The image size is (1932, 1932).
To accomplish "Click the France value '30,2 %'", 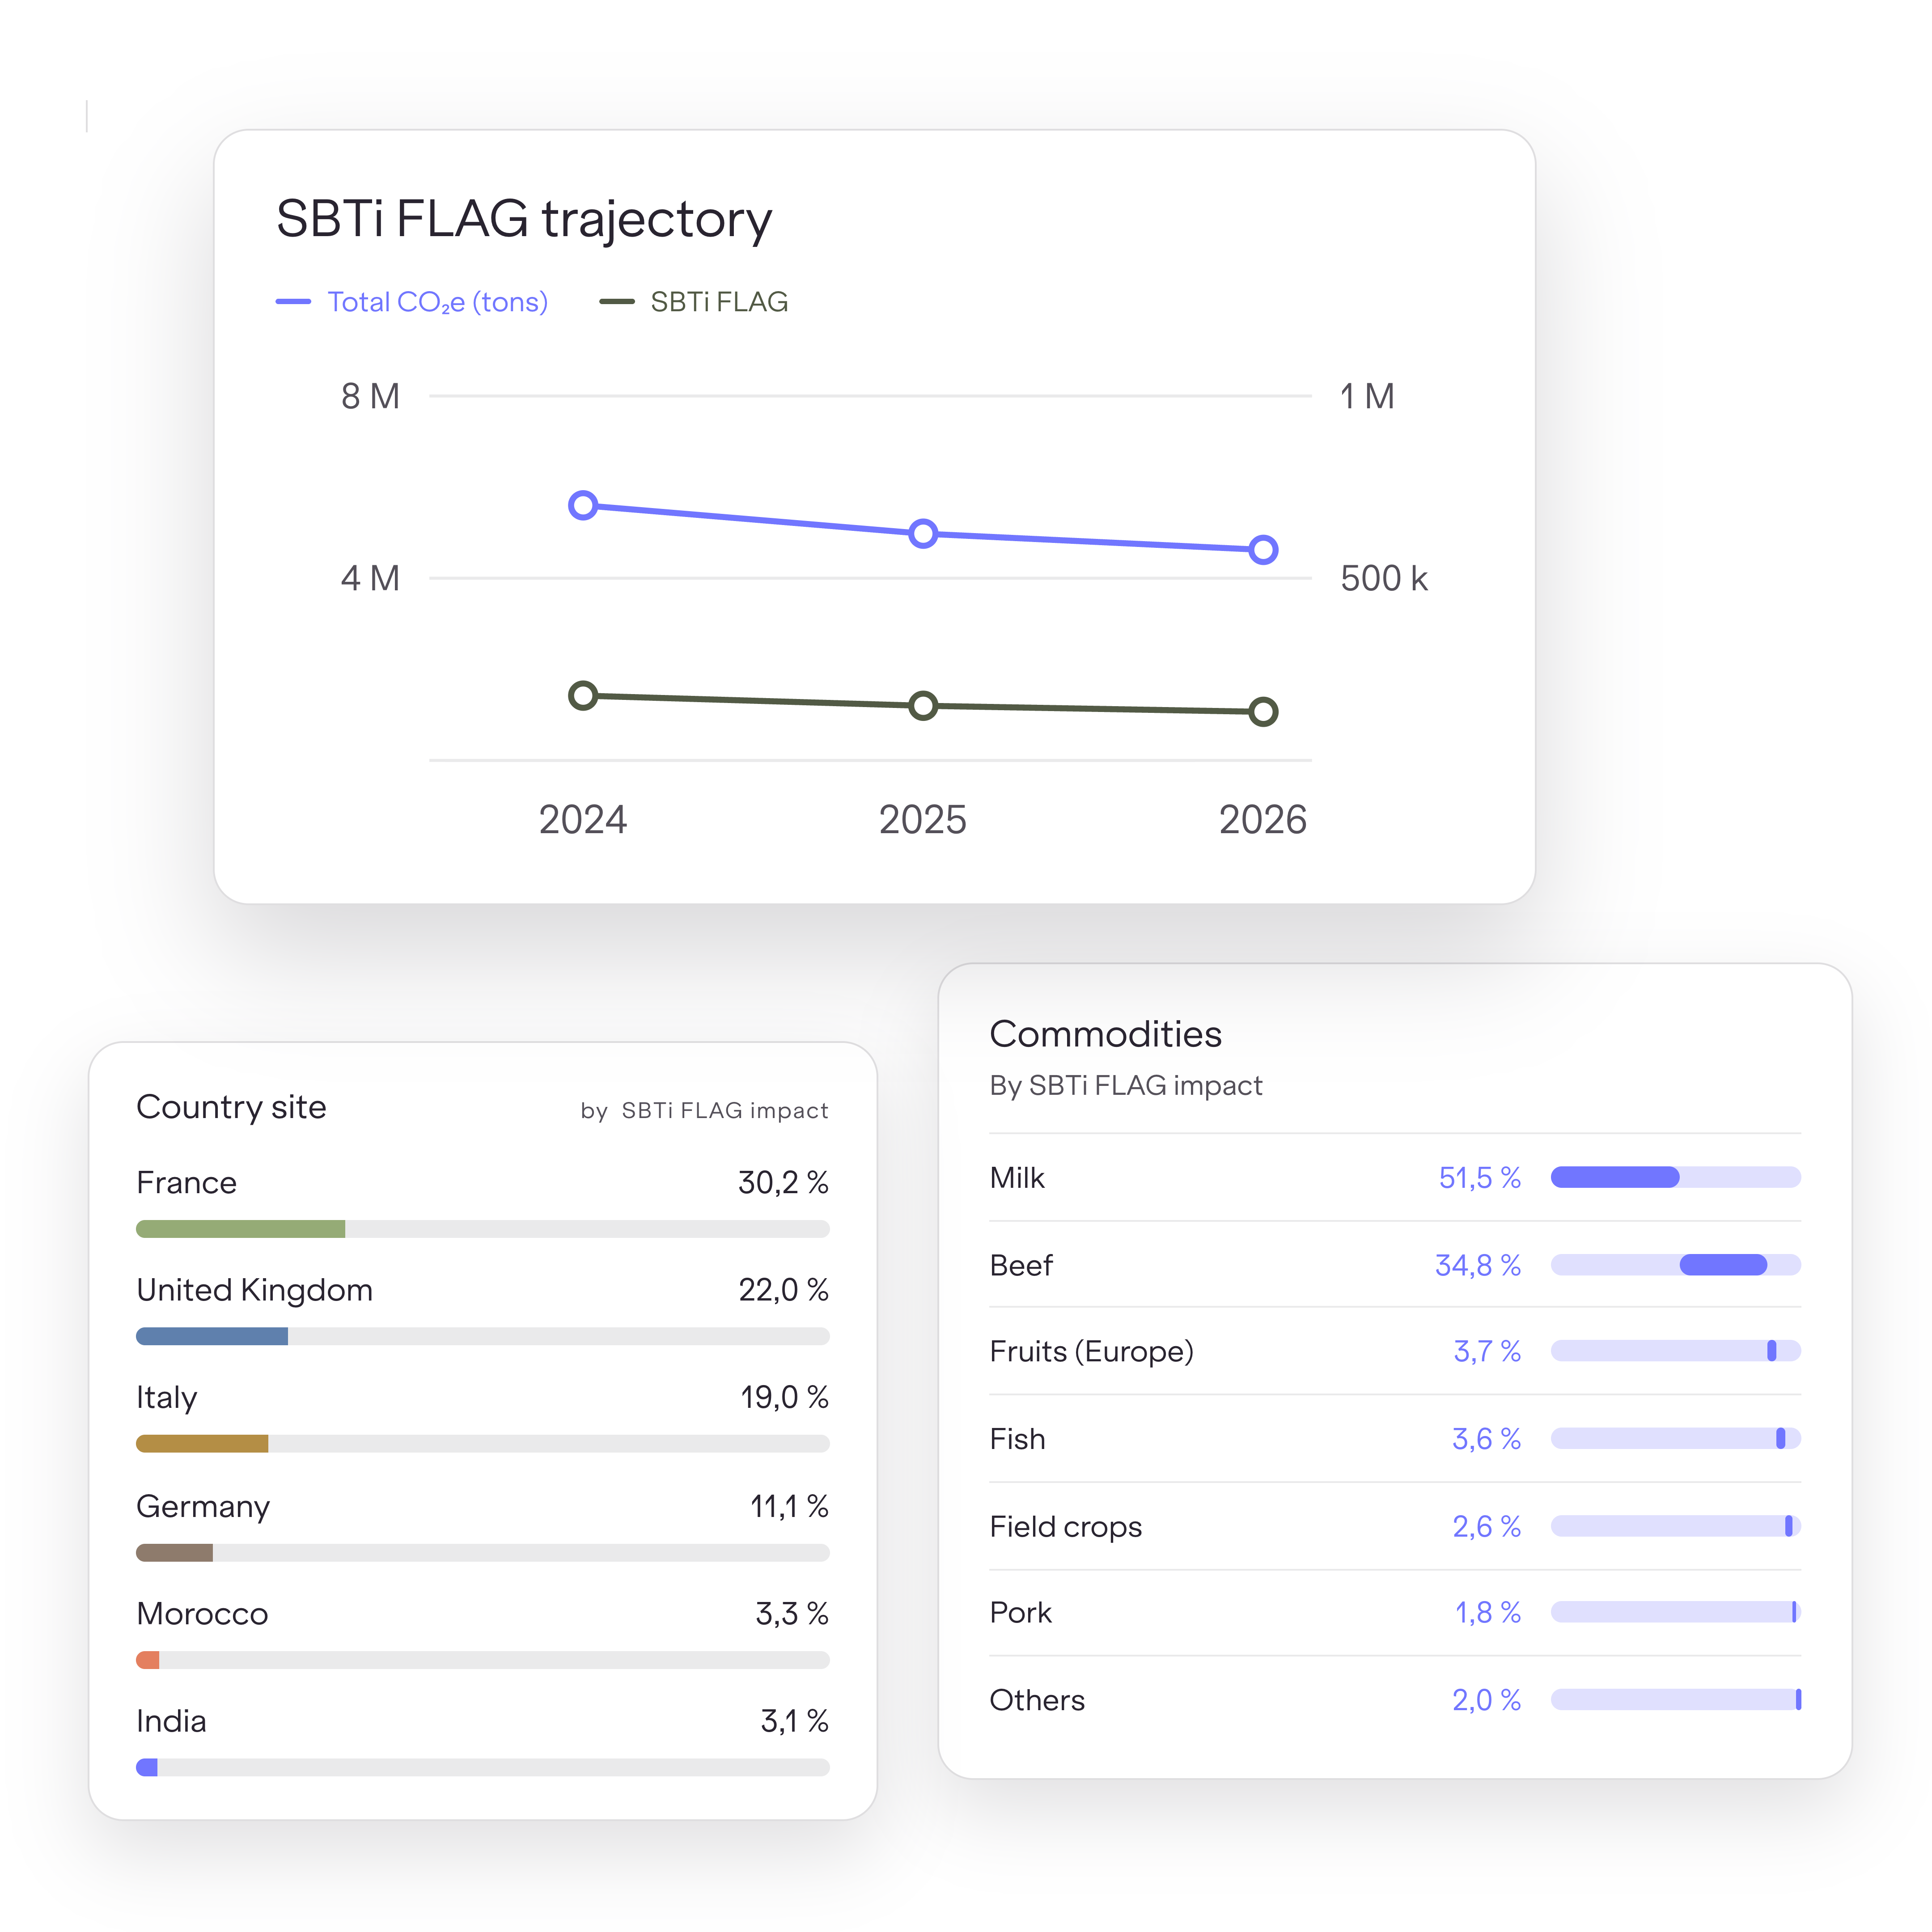I will [783, 1183].
